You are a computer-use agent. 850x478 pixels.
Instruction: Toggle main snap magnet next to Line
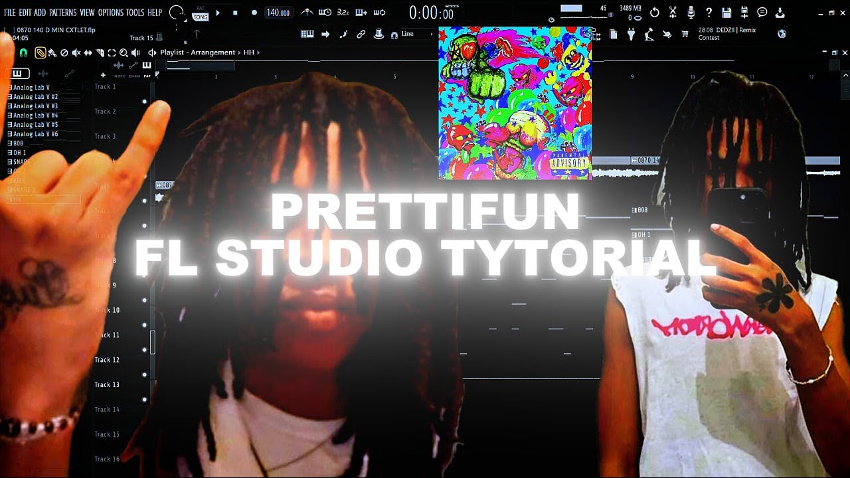394,35
